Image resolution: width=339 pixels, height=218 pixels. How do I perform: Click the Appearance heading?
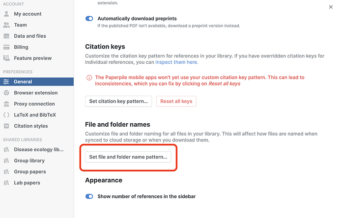104,180
